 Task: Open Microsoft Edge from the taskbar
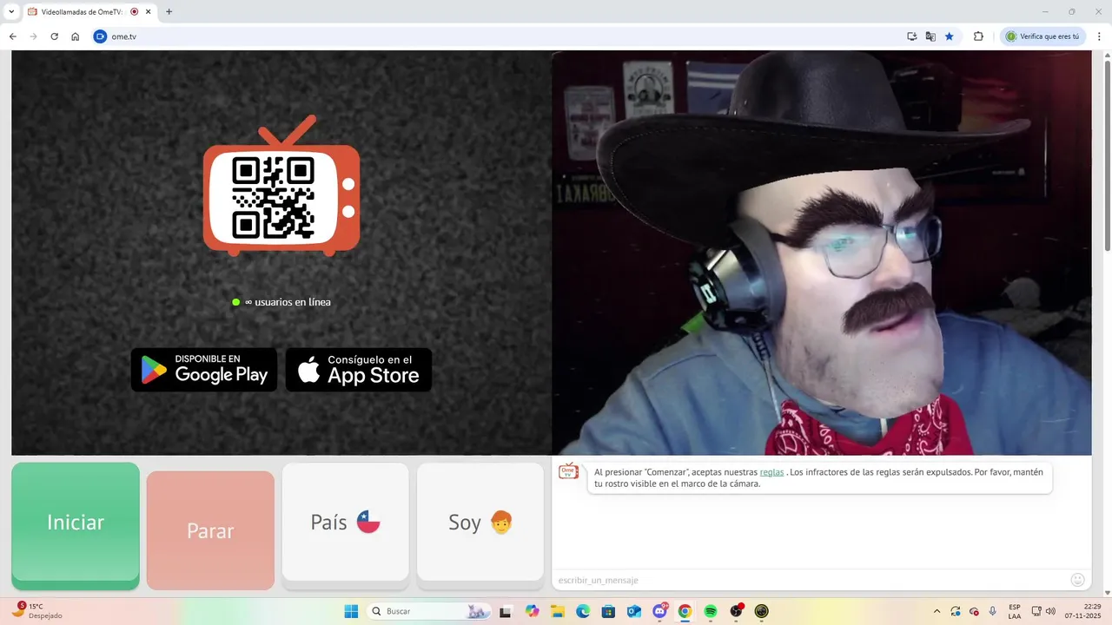583,611
